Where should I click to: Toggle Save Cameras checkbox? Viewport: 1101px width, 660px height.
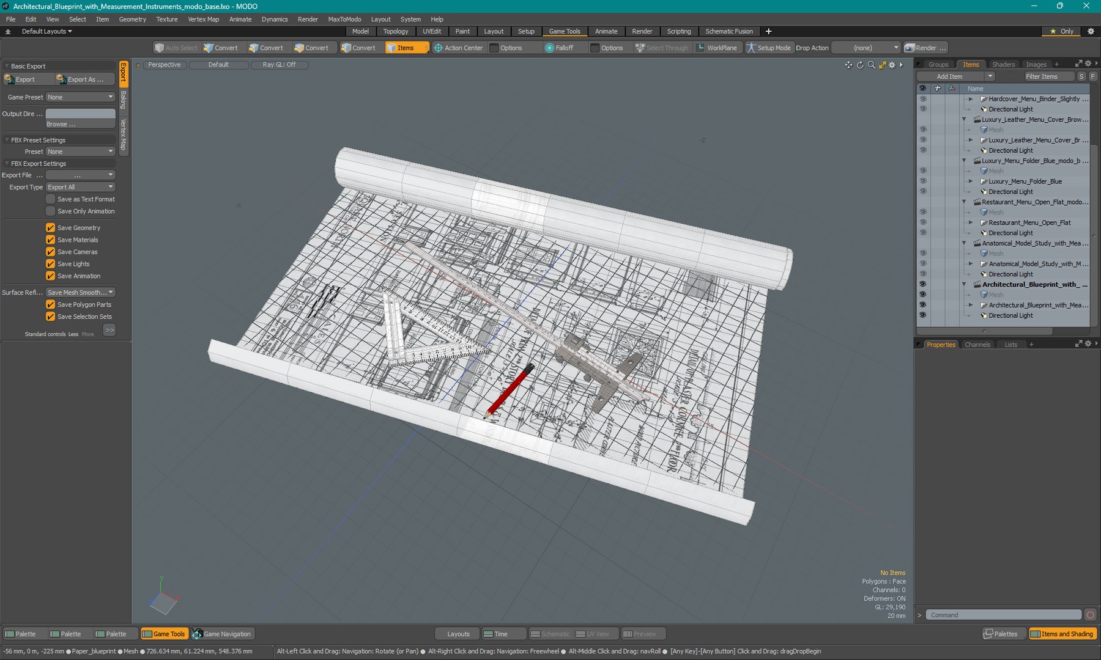point(51,252)
